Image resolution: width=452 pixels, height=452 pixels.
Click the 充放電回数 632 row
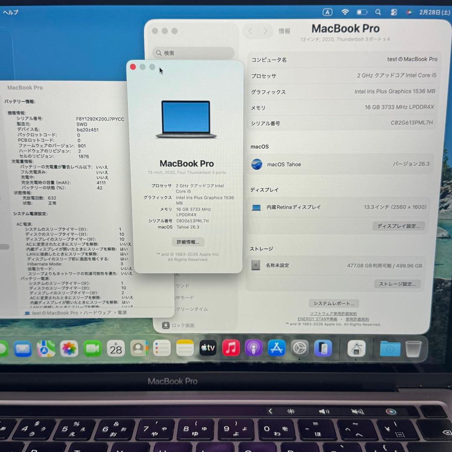[x=39, y=198]
